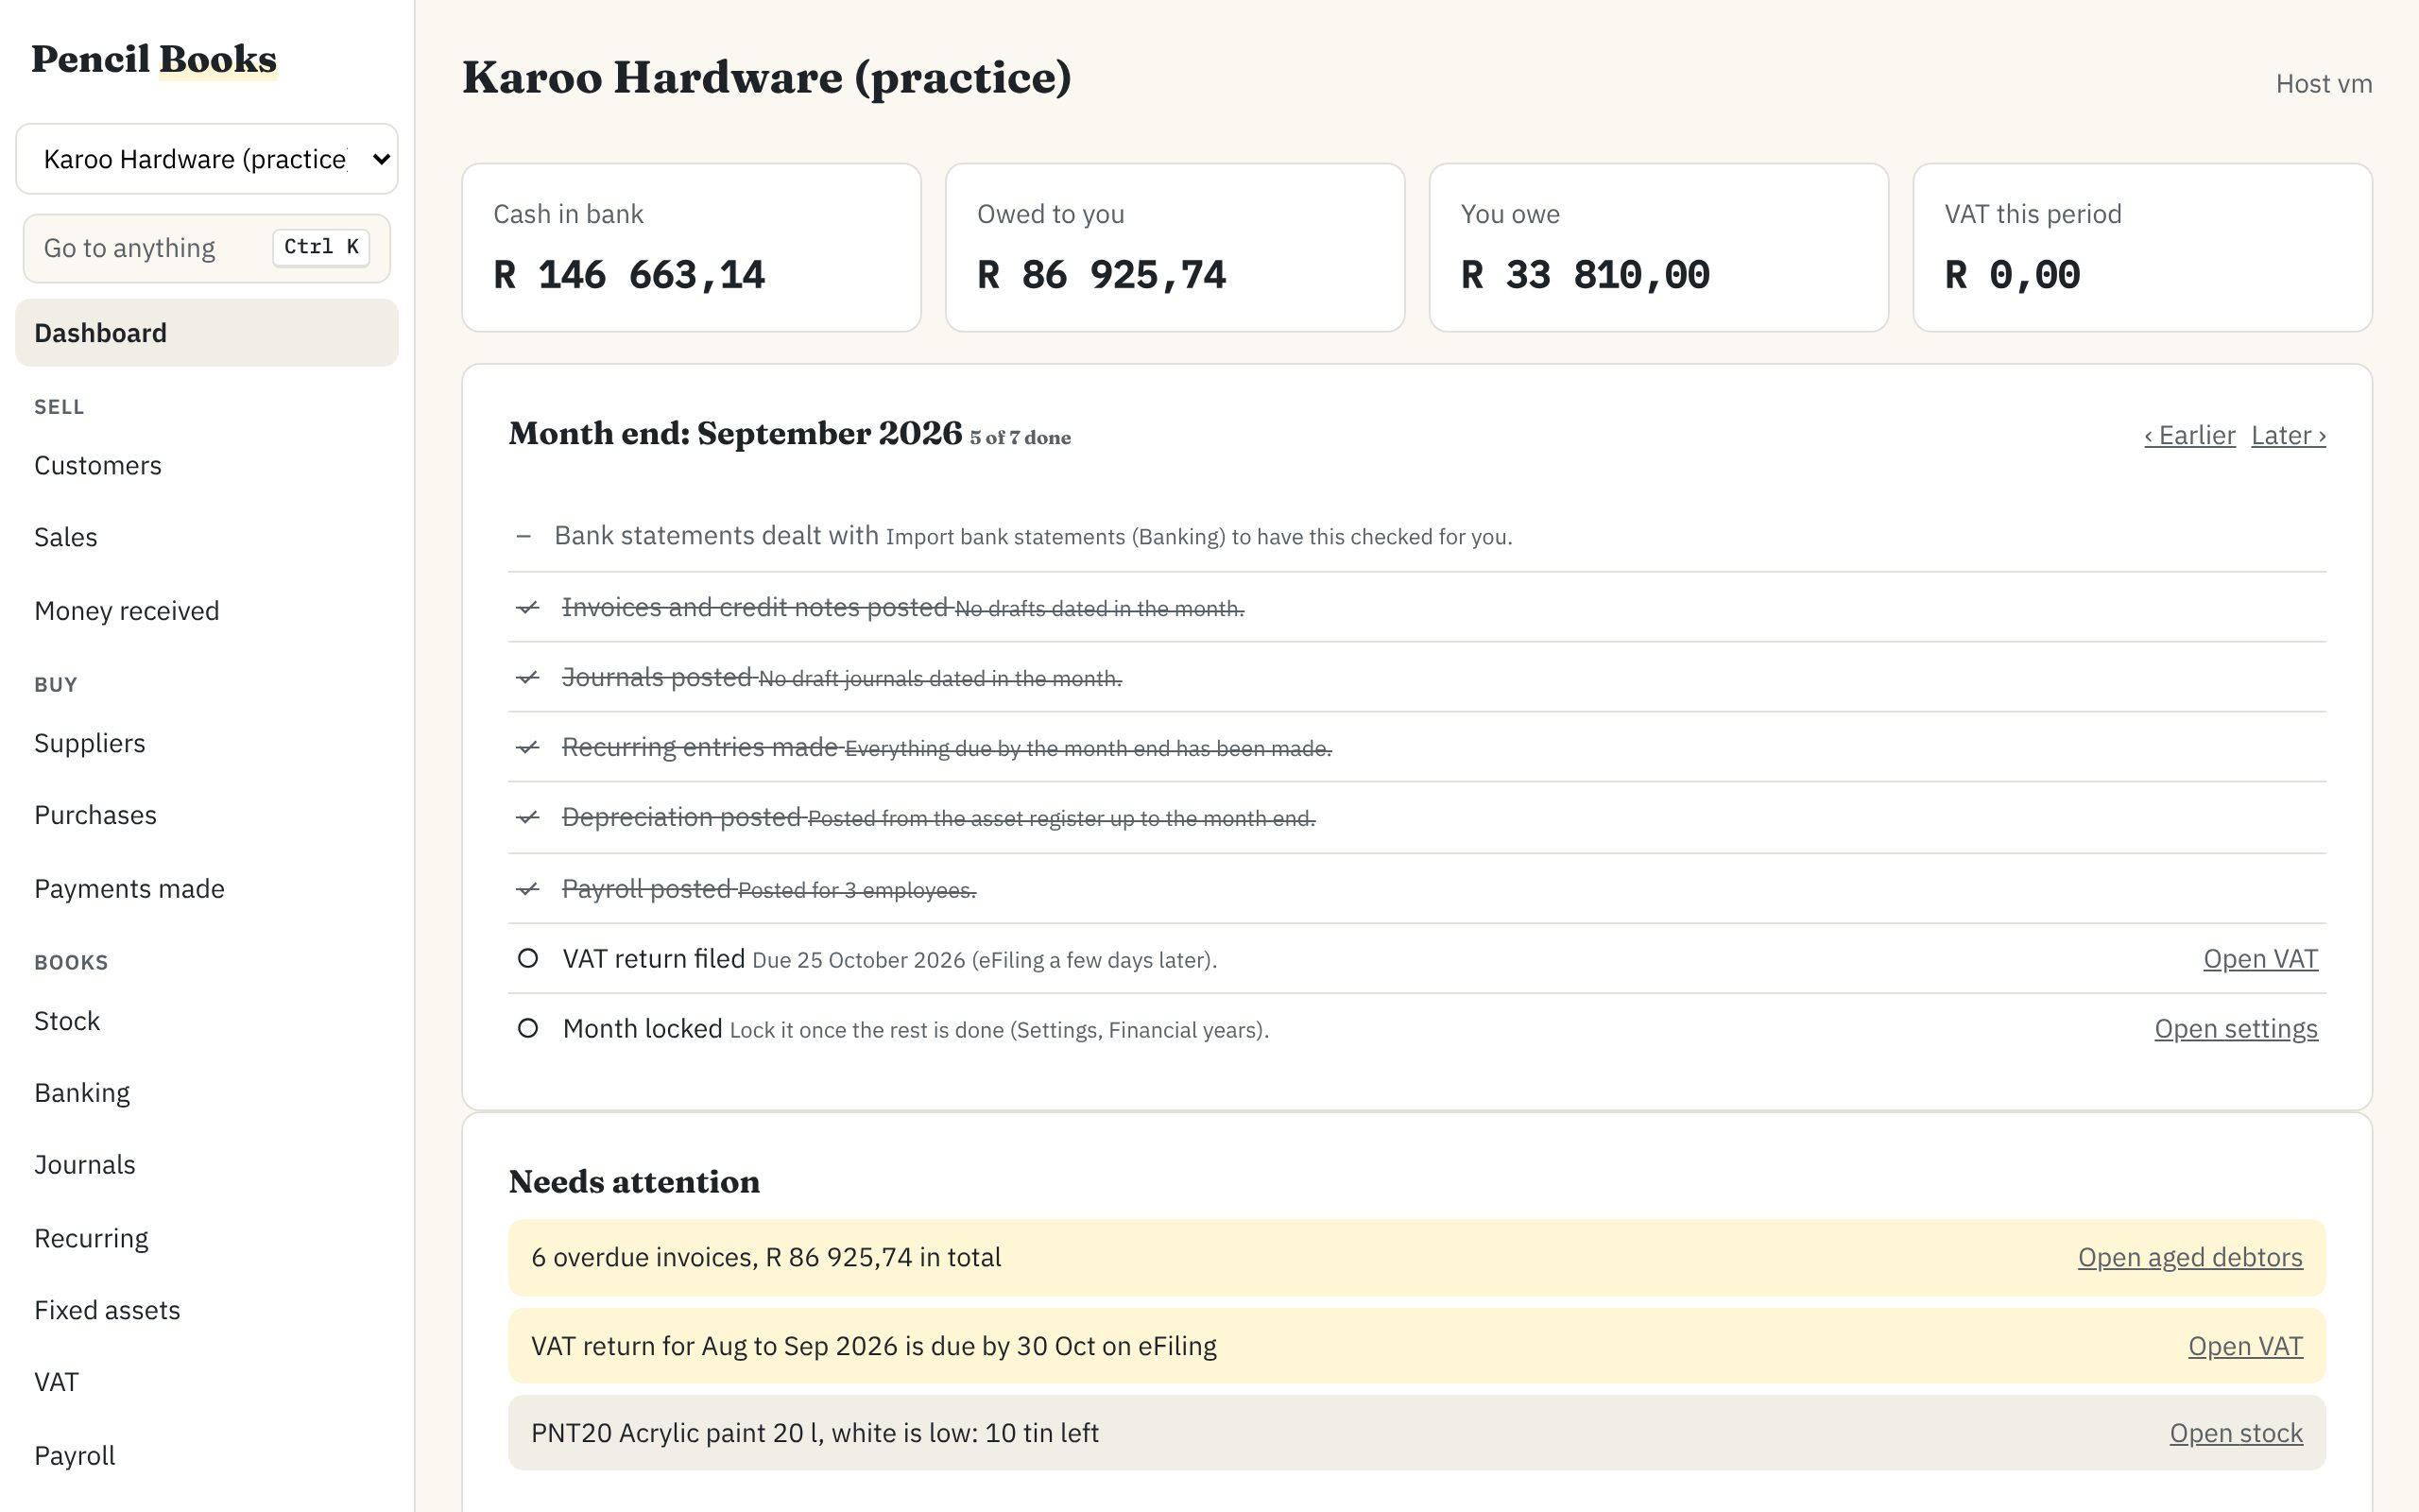Click Open VAT in the Aug to Sep alert
This screenshot has width=2419, height=1512.
click(2245, 1346)
